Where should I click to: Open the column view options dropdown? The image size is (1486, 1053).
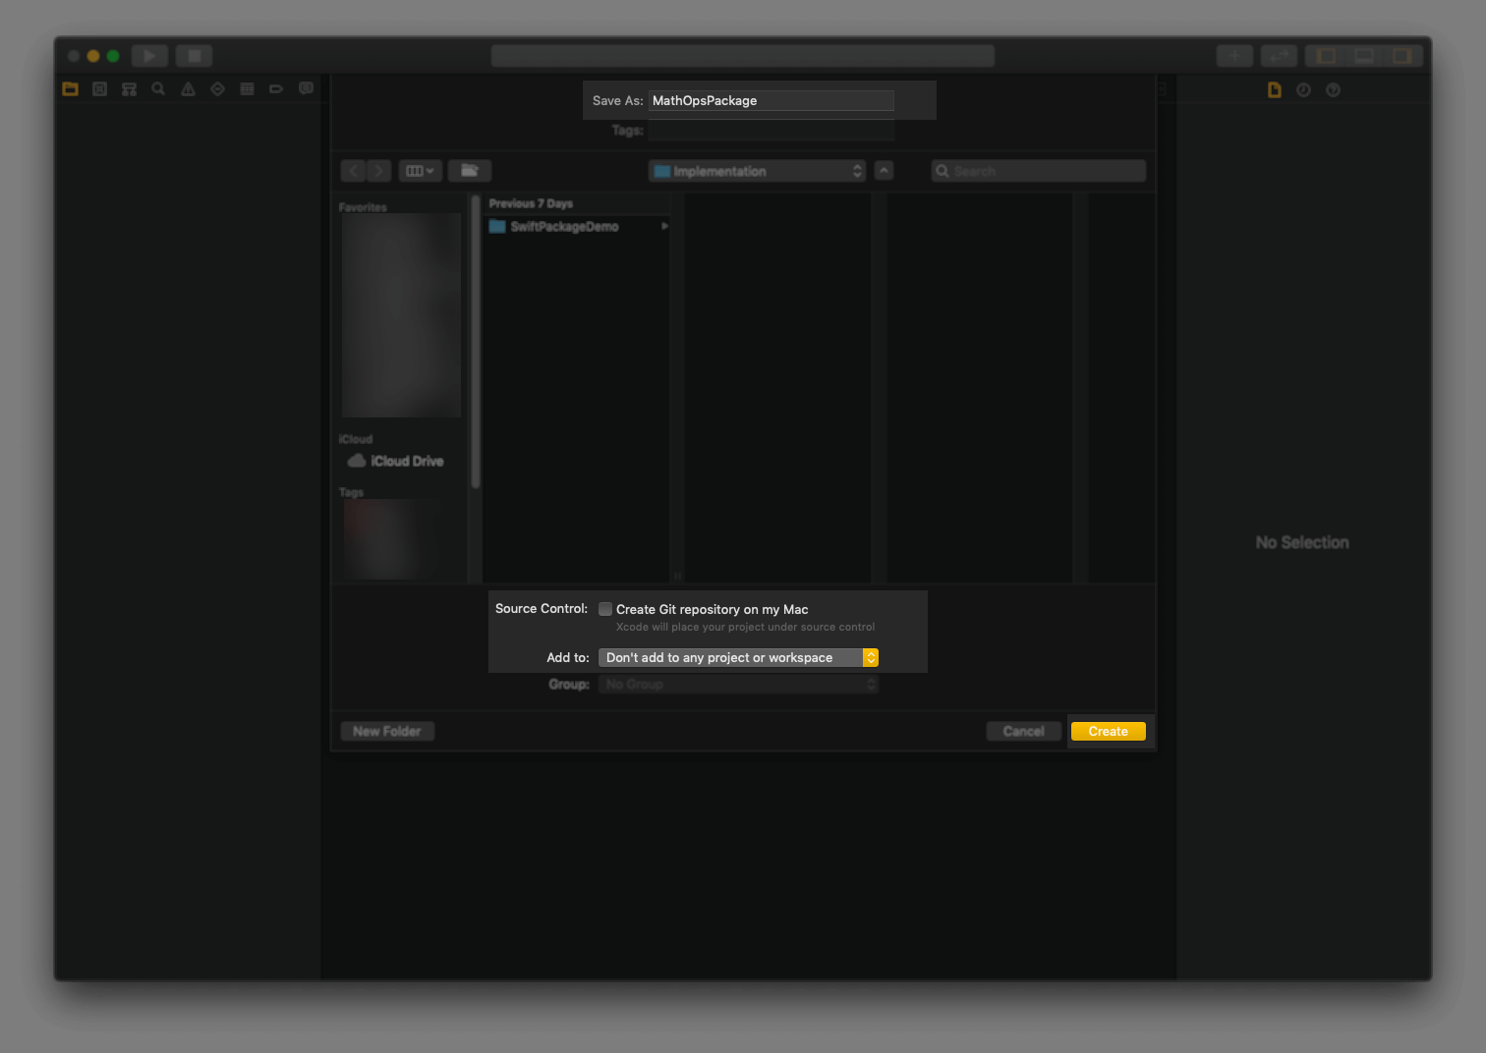420,171
